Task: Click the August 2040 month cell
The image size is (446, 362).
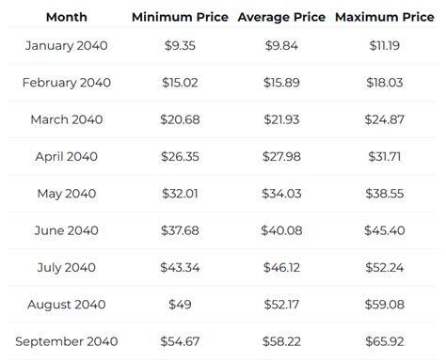Action: coord(67,305)
